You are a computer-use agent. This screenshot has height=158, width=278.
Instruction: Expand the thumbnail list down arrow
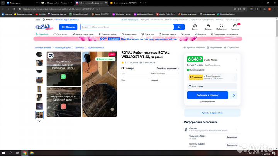coord(39,121)
